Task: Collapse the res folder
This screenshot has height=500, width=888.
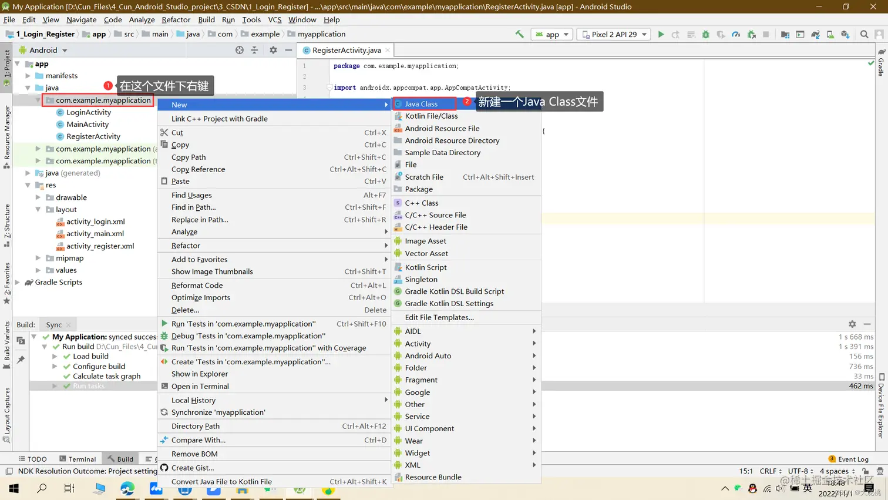Action: coord(28,185)
